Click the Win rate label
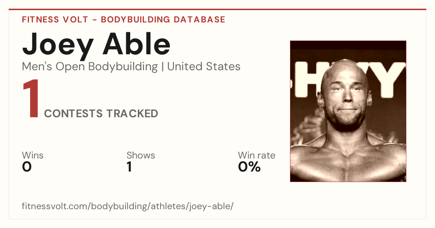435x228 pixels. click(257, 155)
